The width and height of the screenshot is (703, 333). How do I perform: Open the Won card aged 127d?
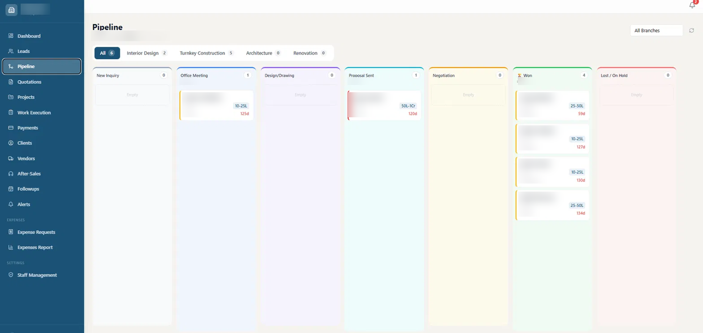point(552,138)
